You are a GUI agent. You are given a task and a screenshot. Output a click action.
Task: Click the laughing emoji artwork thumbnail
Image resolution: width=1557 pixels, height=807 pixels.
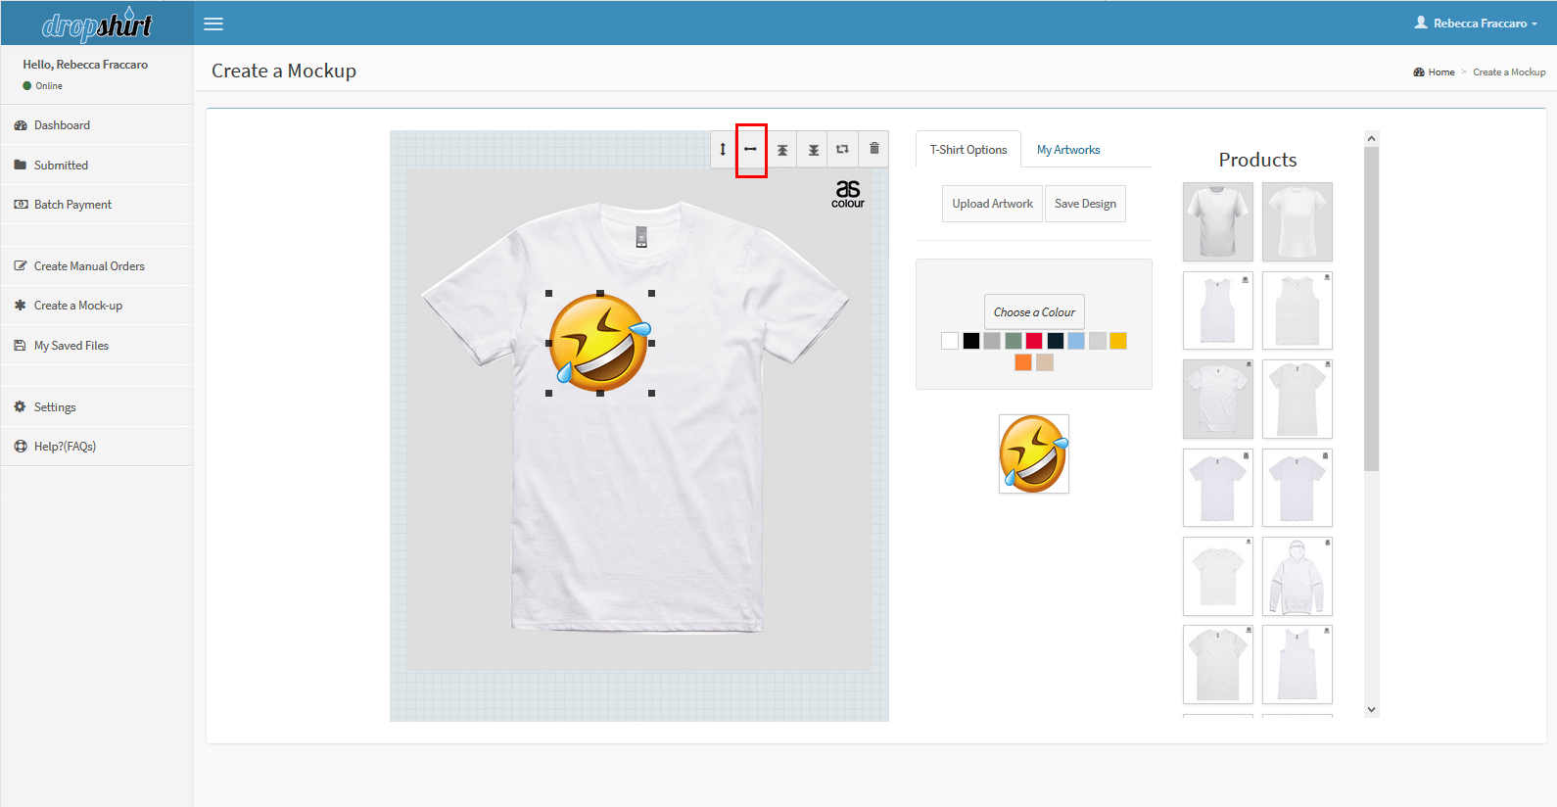1034,453
